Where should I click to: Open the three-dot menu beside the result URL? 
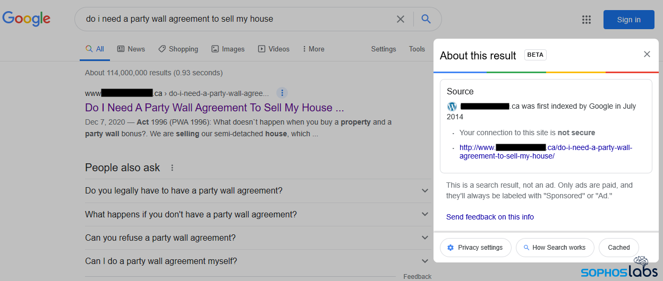pyautogui.click(x=283, y=93)
